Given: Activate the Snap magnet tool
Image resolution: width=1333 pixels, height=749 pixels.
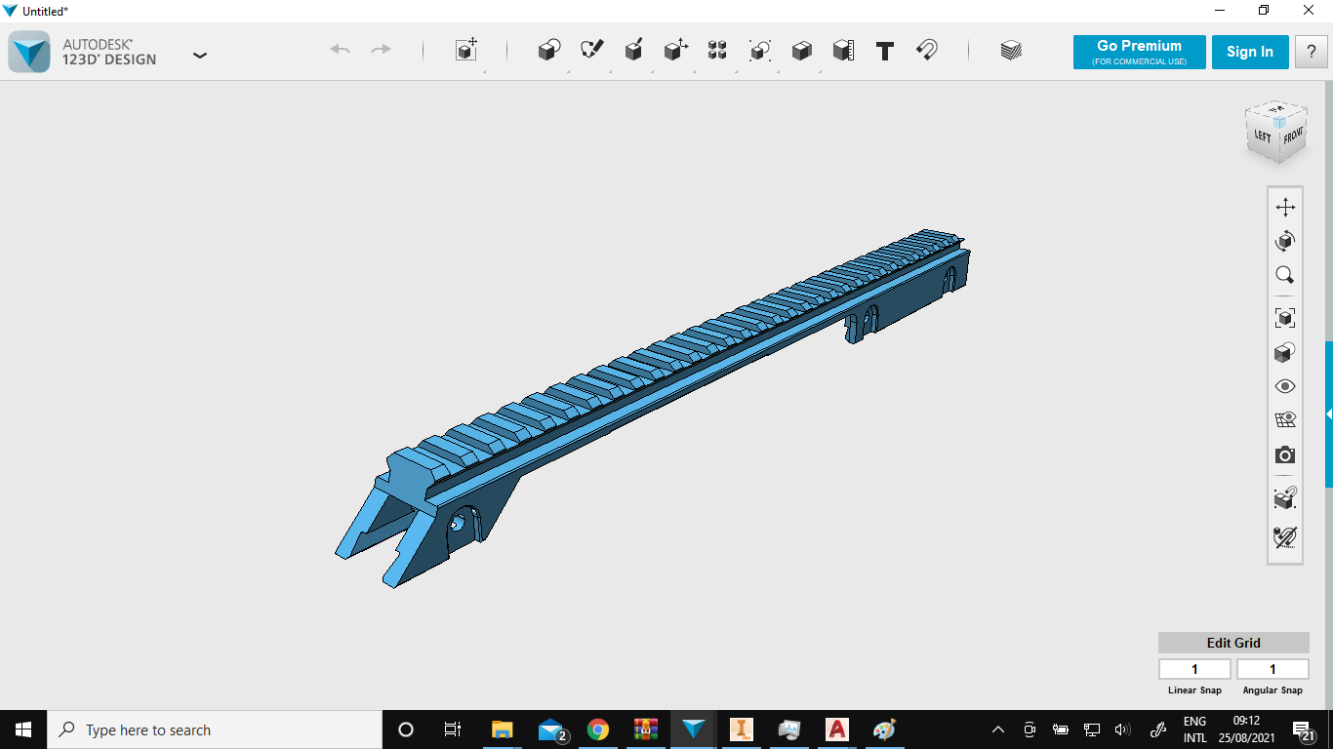Looking at the screenshot, I should pyautogui.click(x=927, y=51).
